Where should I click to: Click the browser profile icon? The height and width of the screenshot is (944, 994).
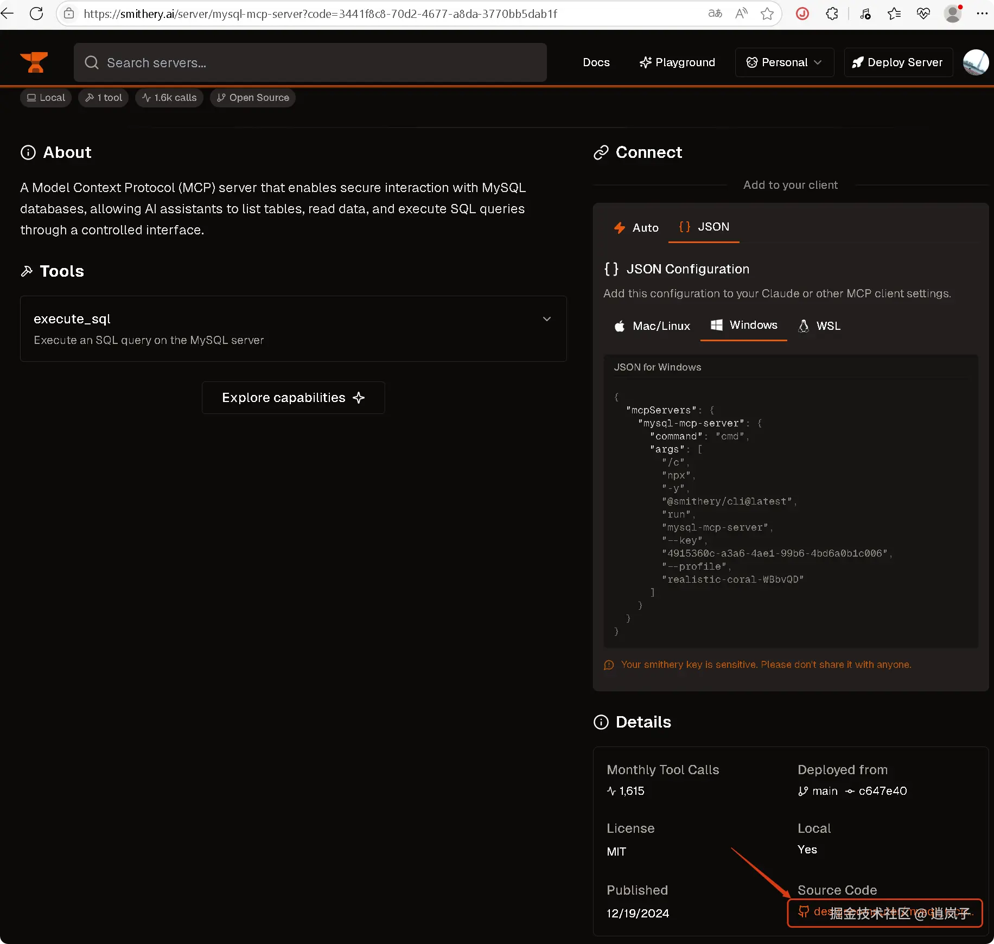(953, 14)
